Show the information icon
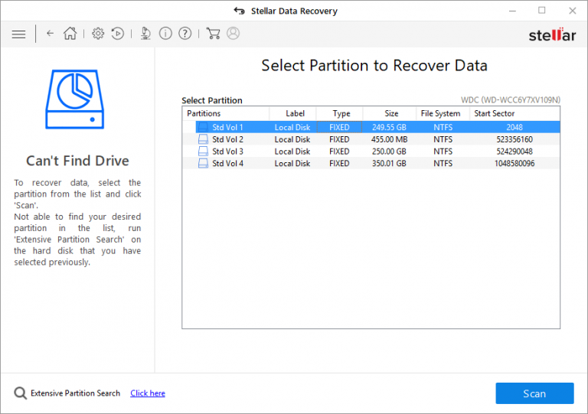The width and height of the screenshot is (588, 414). 165,34
